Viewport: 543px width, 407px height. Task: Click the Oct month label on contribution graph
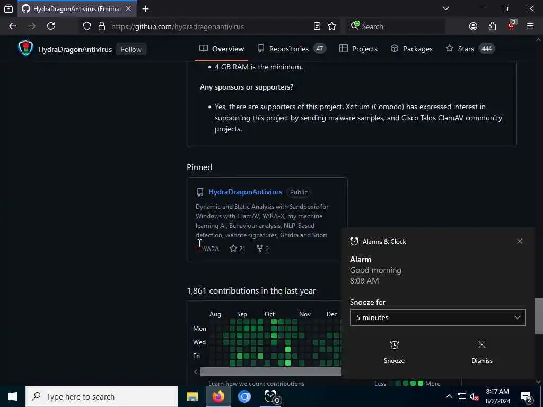[x=269, y=314]
